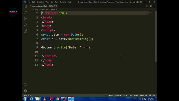Open the Run menu

click(x=56, y=2)
